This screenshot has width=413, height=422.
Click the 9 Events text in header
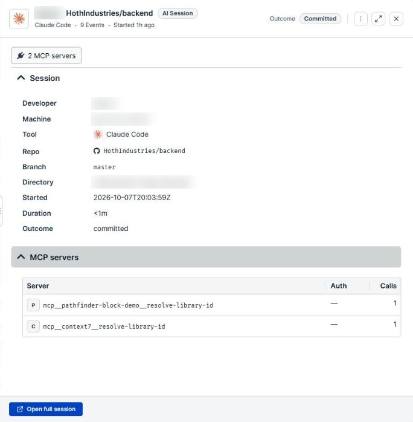coord(92,25)
